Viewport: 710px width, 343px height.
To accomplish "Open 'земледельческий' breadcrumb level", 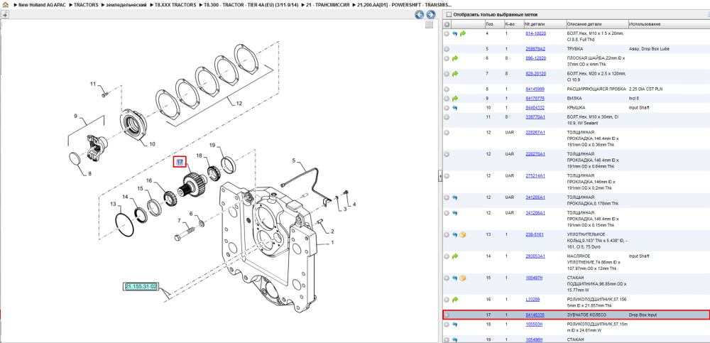I will click(x=126, y=4).
